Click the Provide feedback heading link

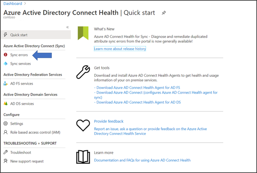click(109, 121)
